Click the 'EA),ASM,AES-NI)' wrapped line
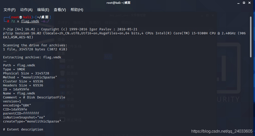The height and width of the screenshot is (136, 255). [x=18, y=37]
